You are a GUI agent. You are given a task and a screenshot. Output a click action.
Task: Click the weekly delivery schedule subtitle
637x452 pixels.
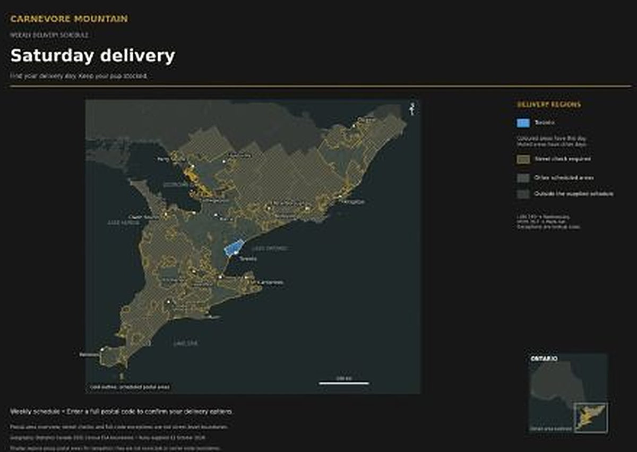pyautogui.click(x=49, y=35)
